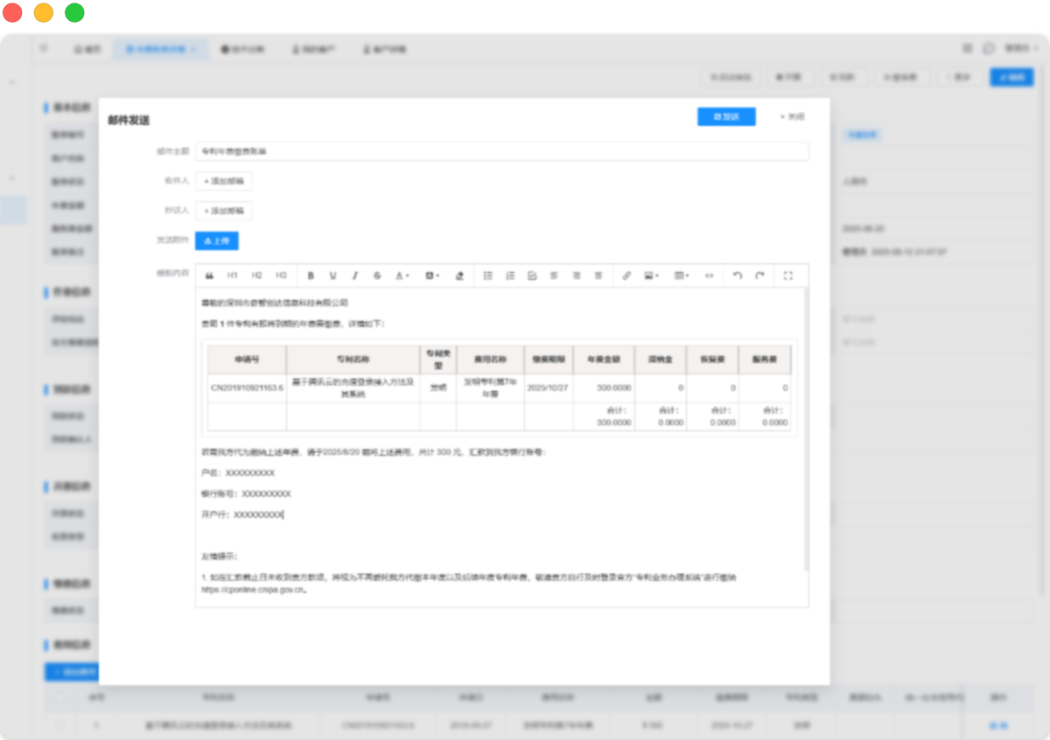Click the blue 上传 upload attachment button
The image size is (1050, 740).
click(216, 241)
